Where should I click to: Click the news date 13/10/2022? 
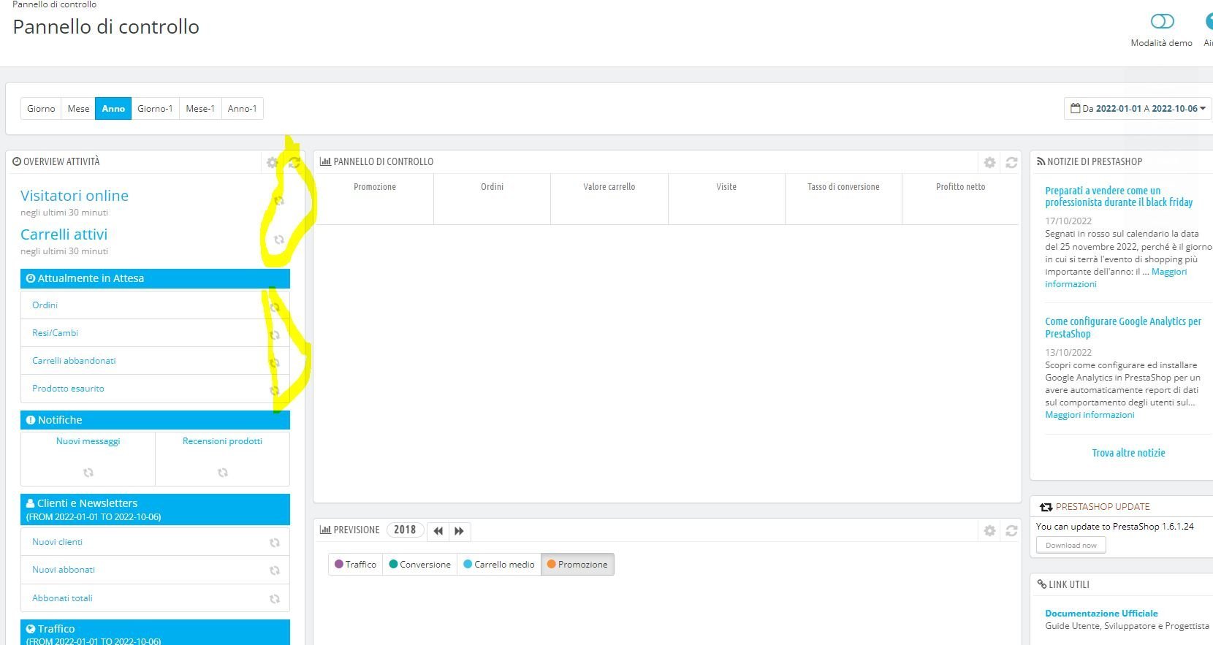(x=1068, y=353)
